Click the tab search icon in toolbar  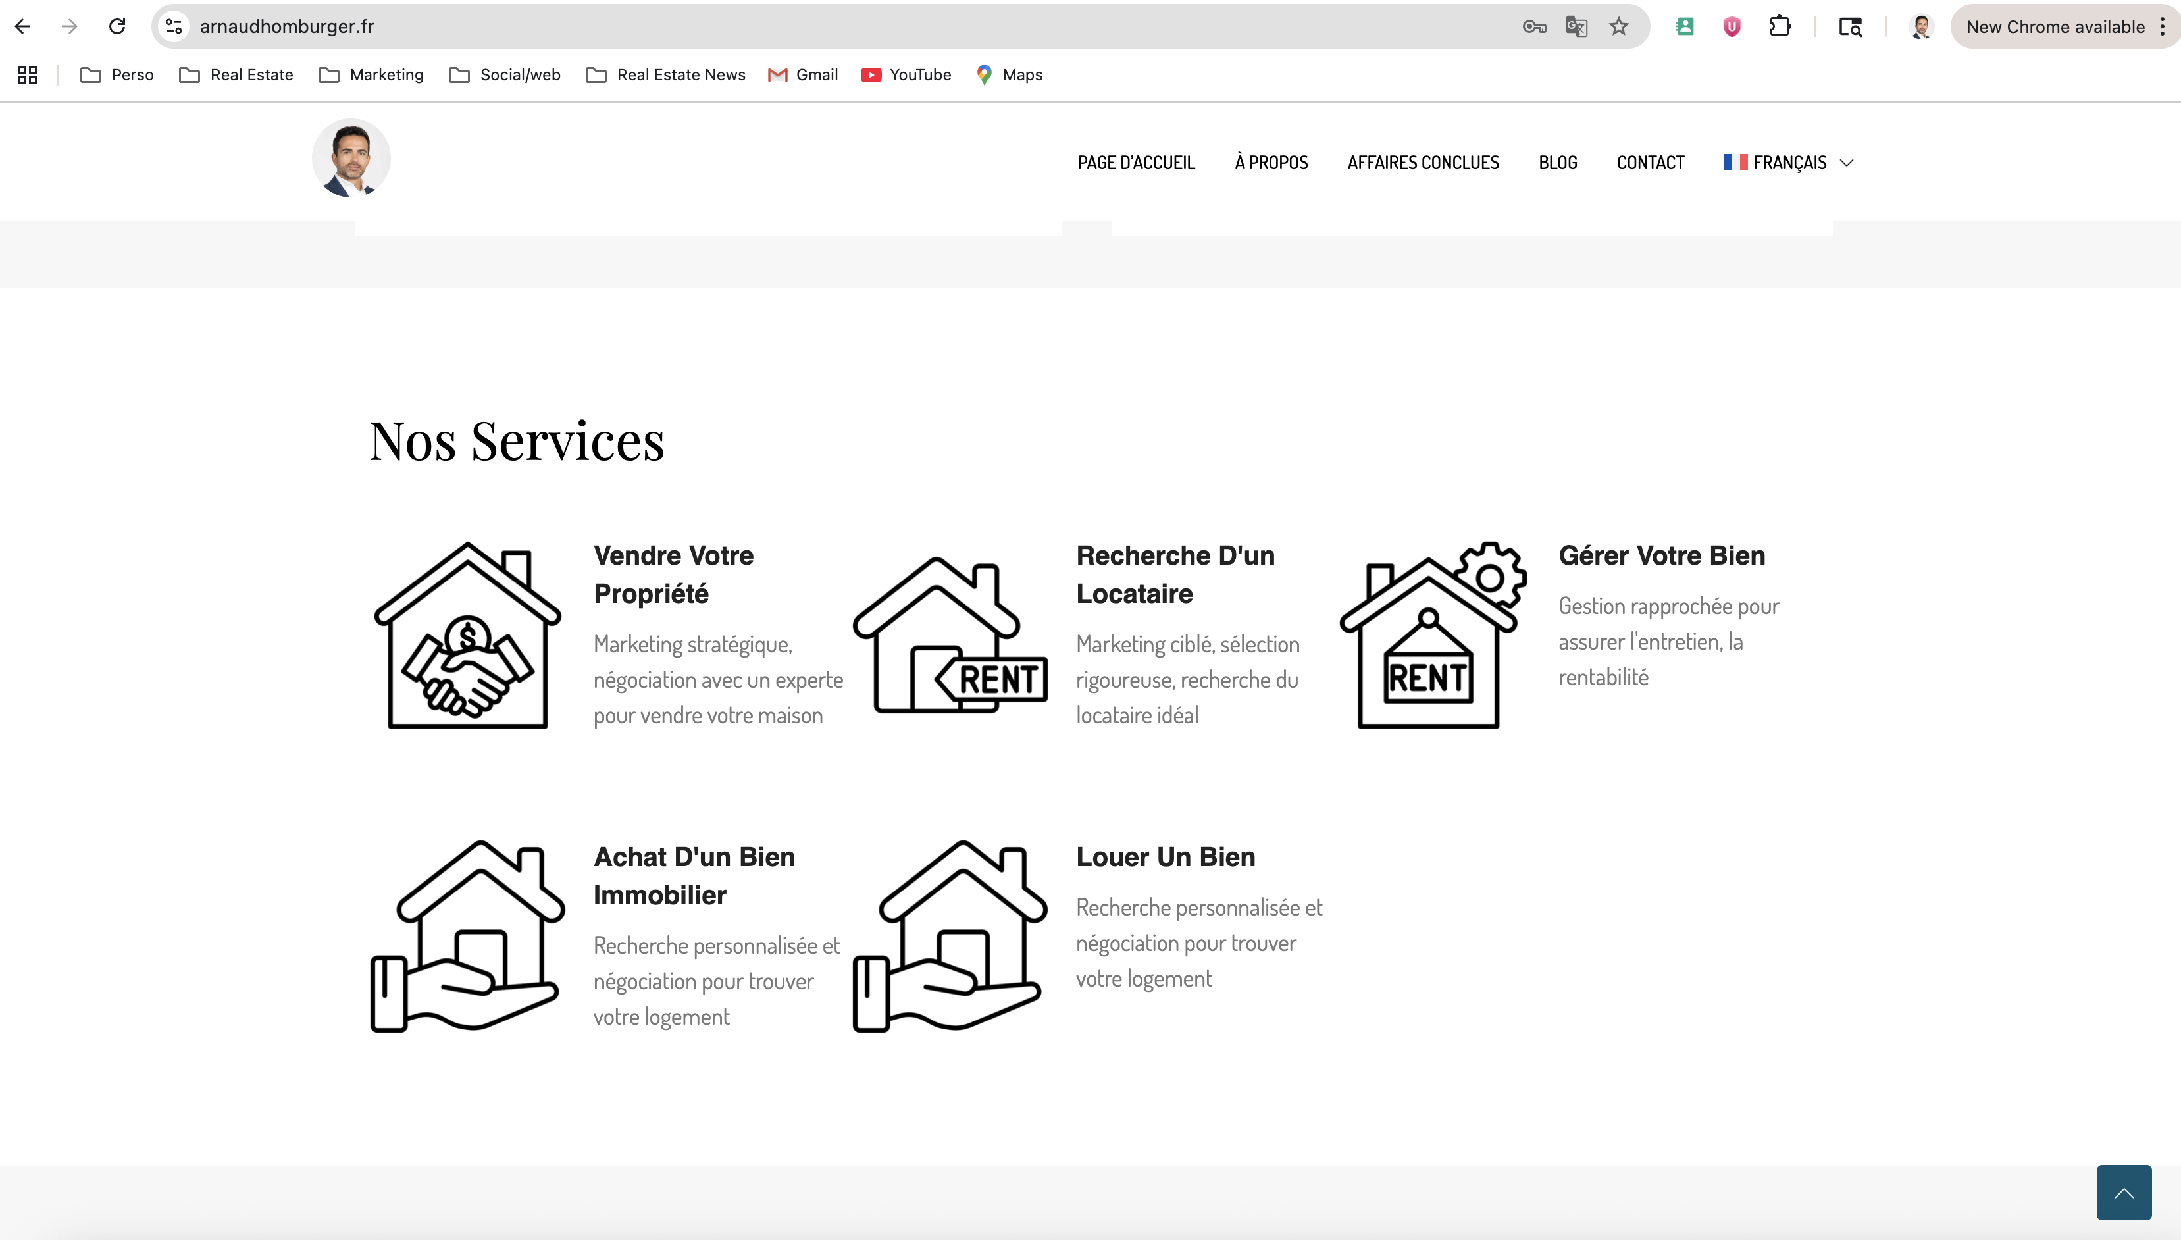coord(1851,26)
